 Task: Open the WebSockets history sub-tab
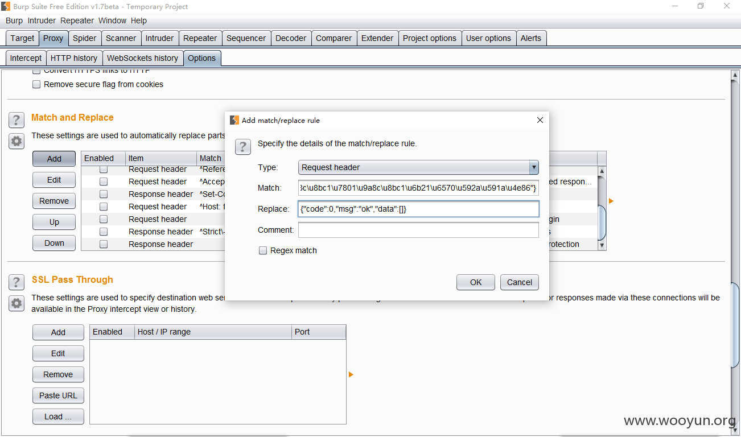(142, 58)
